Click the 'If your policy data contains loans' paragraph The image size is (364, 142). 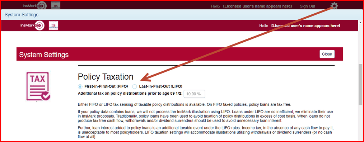205,116
